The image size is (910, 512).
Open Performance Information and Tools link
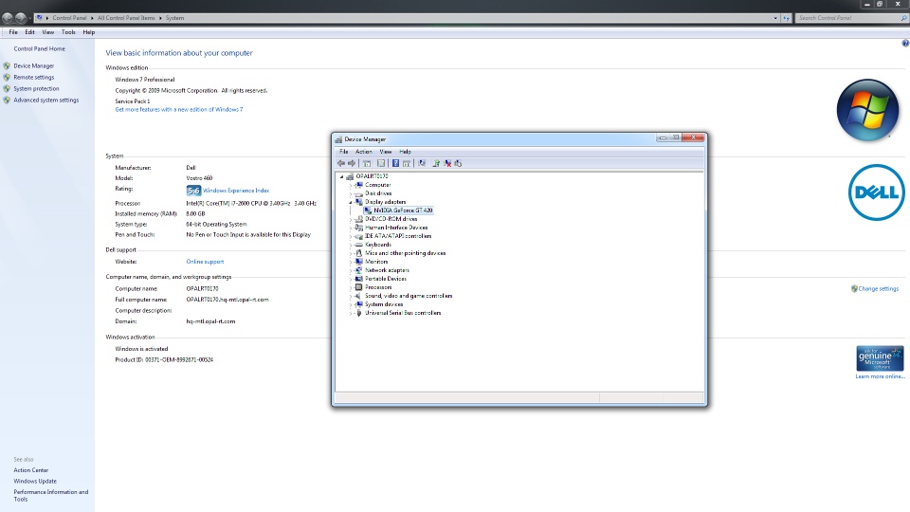pos(51,495)
